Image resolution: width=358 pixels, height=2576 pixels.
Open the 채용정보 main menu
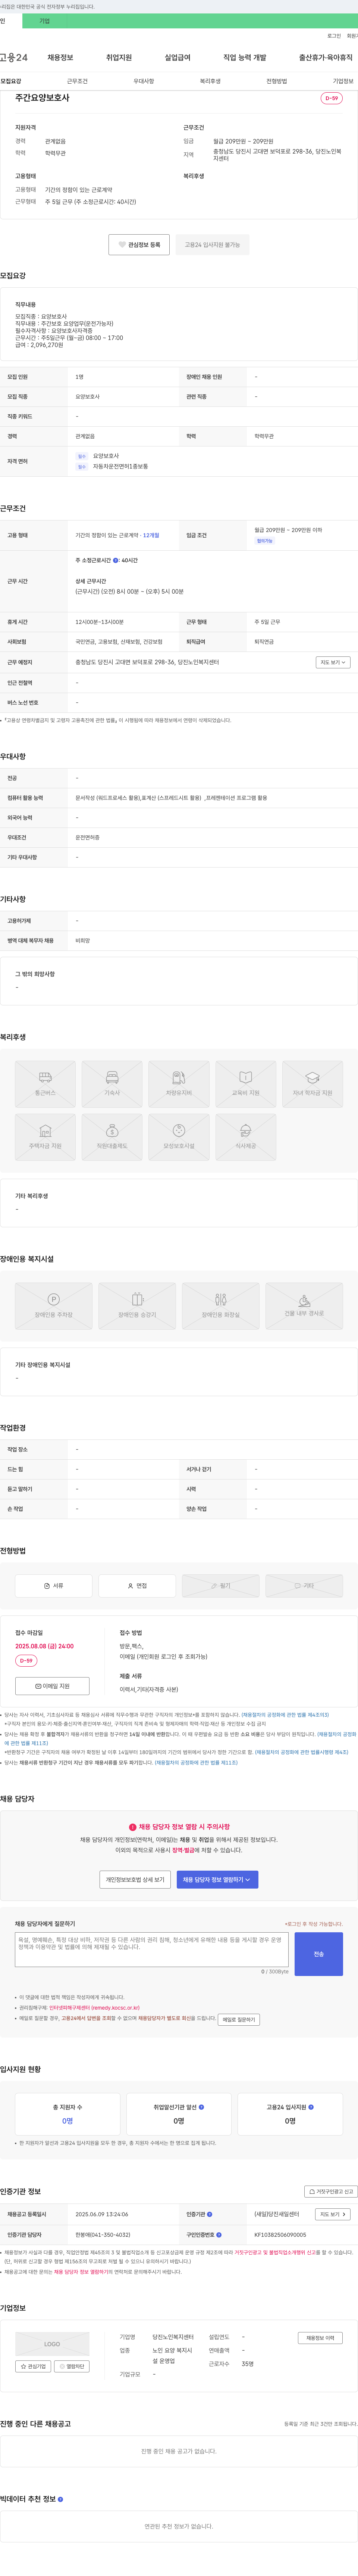[60, 58]
